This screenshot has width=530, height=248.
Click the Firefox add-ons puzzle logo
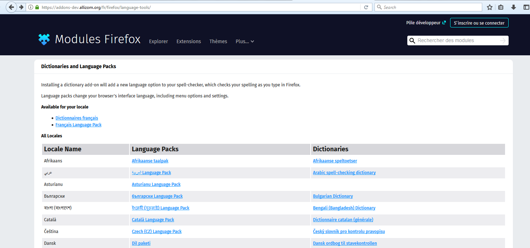pos(44,39)
